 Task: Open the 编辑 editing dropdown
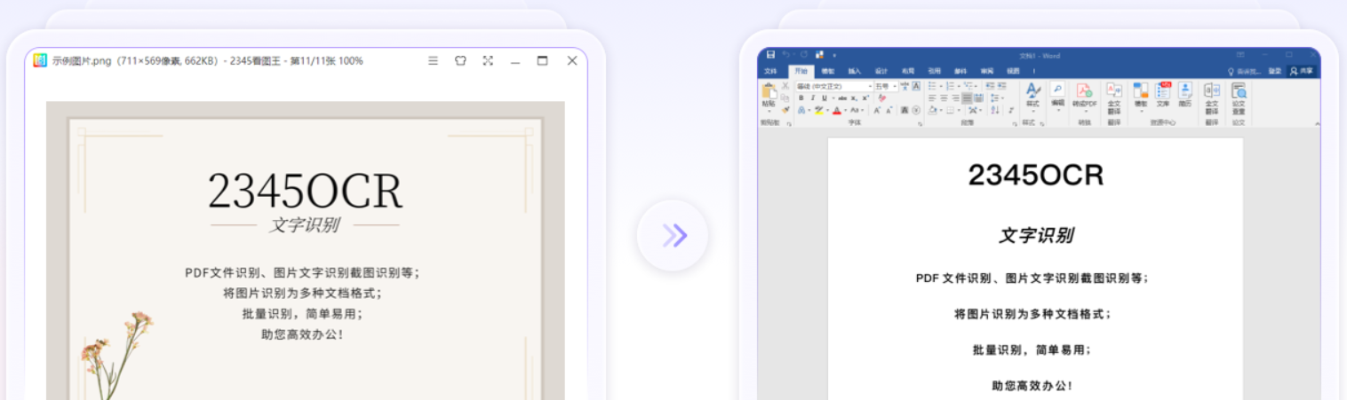pos(1058,96)
